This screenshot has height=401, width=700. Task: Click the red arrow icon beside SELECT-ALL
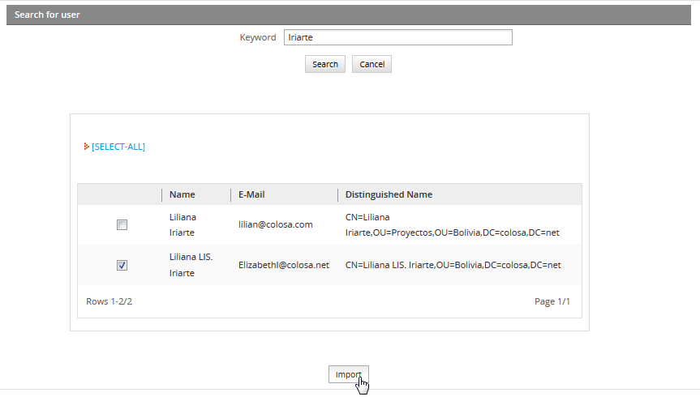(x=86, y=147)
